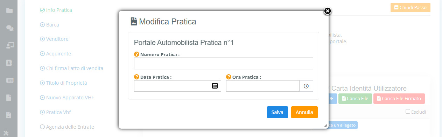Open folder icon in left sidebar
The width and height of the screenshot is (442, 137).
(9, 10)
